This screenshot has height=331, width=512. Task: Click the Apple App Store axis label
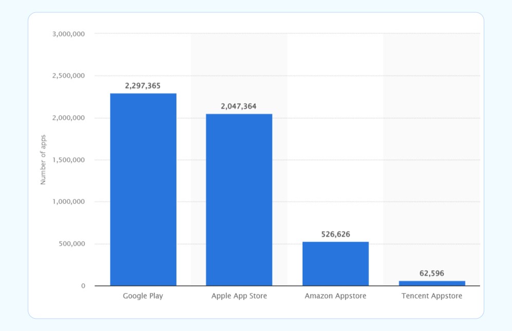point(239,296)
